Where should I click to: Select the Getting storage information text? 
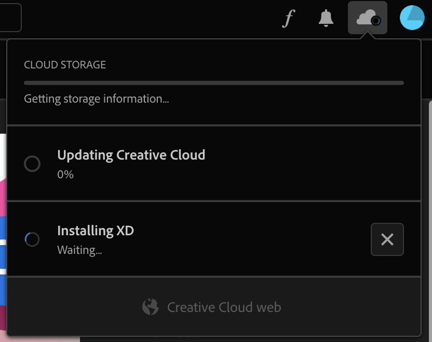[96, 98]
